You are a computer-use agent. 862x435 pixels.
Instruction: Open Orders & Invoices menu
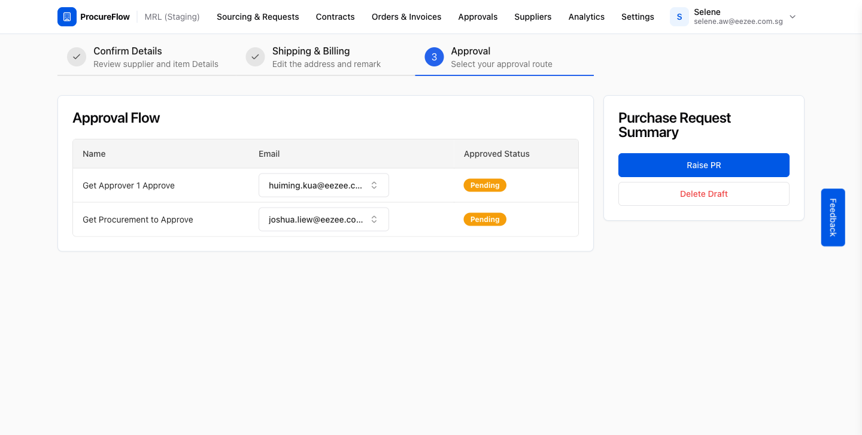pyautogui.click(x=406, y=17)
